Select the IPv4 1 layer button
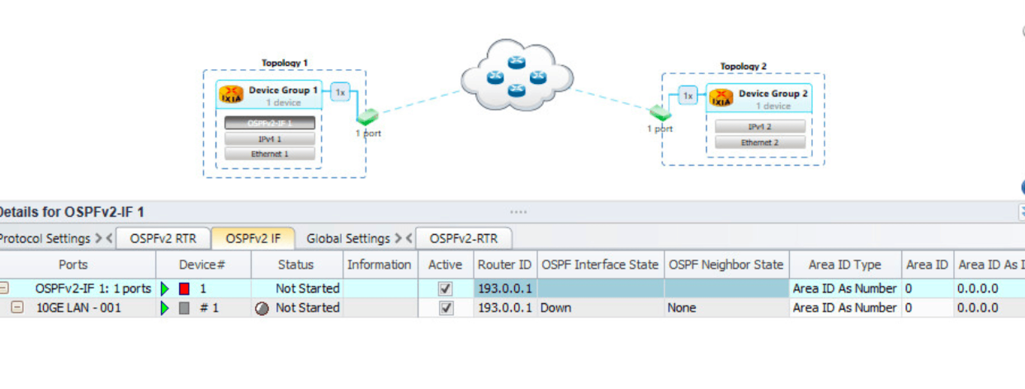Image resolution: width=1025 pixels, height=389 pixels. 270,139
